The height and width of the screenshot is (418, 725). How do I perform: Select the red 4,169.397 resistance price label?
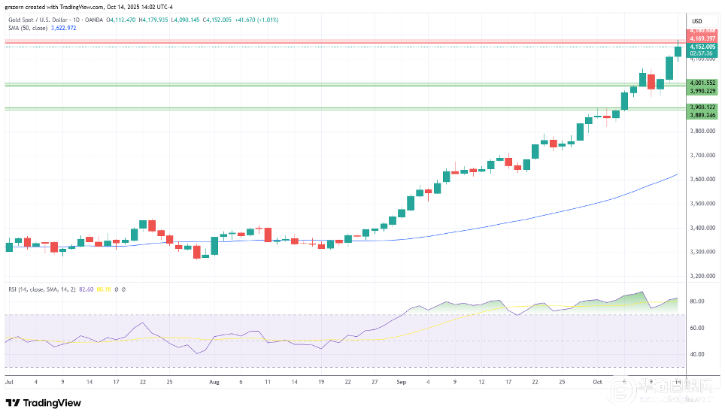click(703, 38)
